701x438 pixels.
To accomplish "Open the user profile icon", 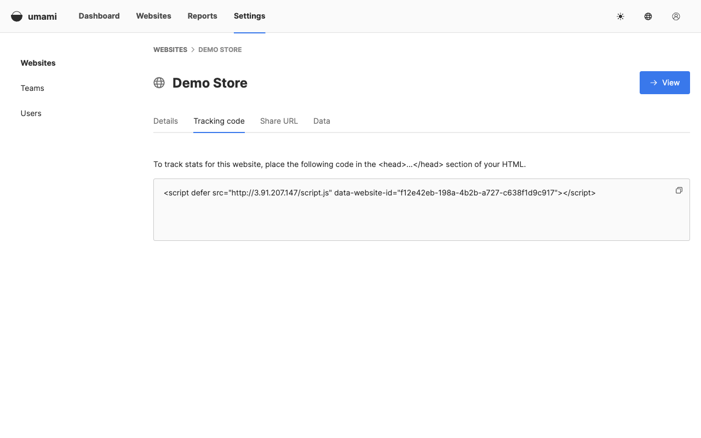I will (676, 16).
